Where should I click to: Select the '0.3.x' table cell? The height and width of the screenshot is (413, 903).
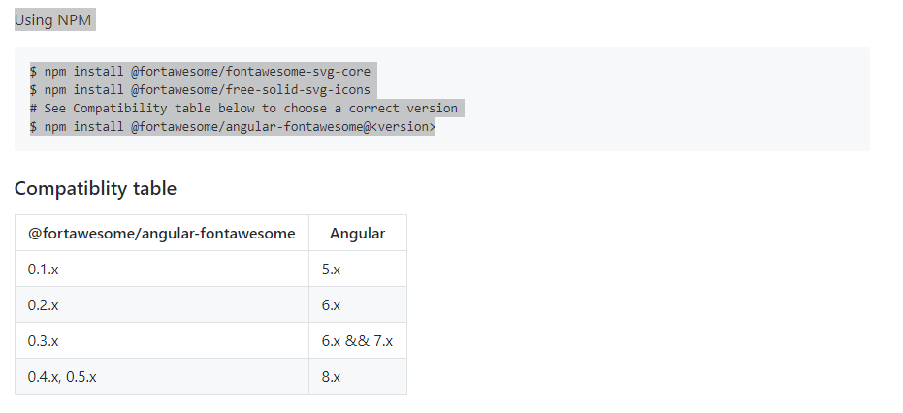point(162,340)
